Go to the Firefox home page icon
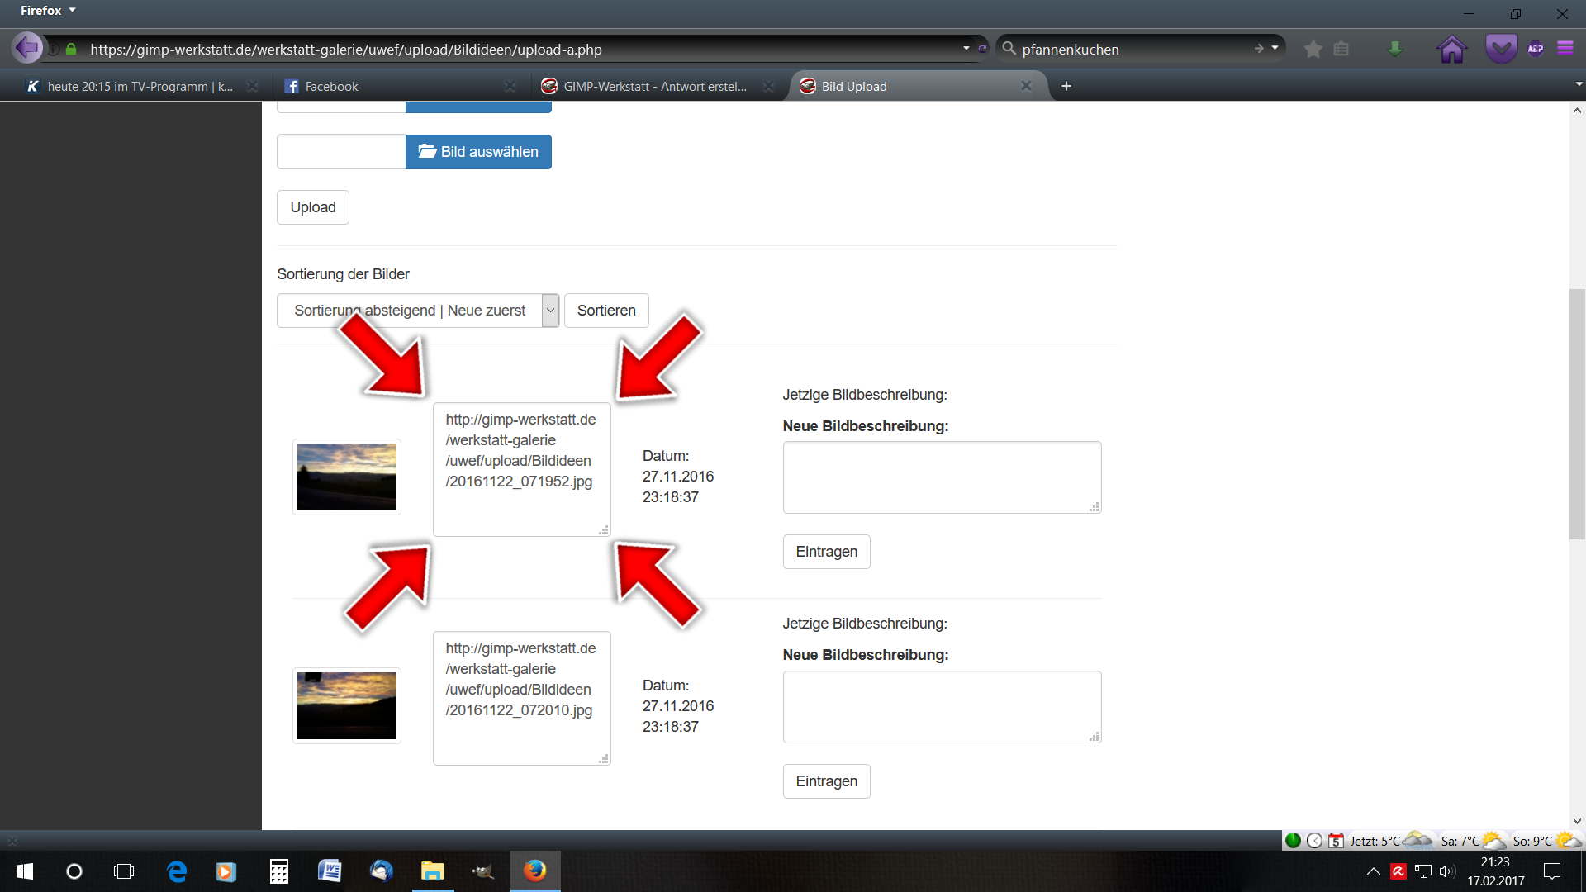Screen dimensions: 1586x892 point(1451,50)
